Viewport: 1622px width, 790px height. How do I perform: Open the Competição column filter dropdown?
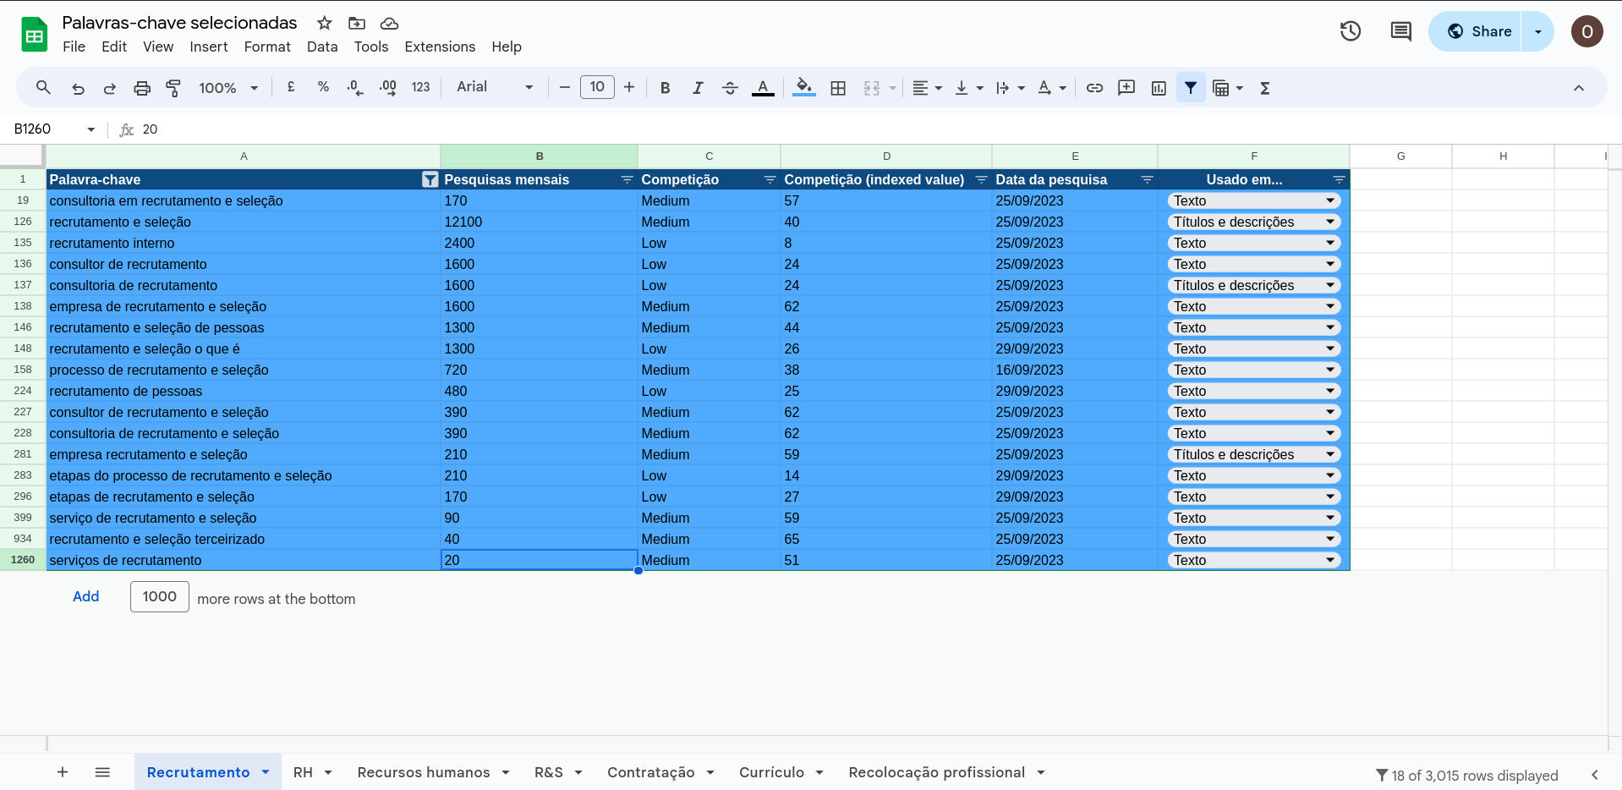coord(770,179)
